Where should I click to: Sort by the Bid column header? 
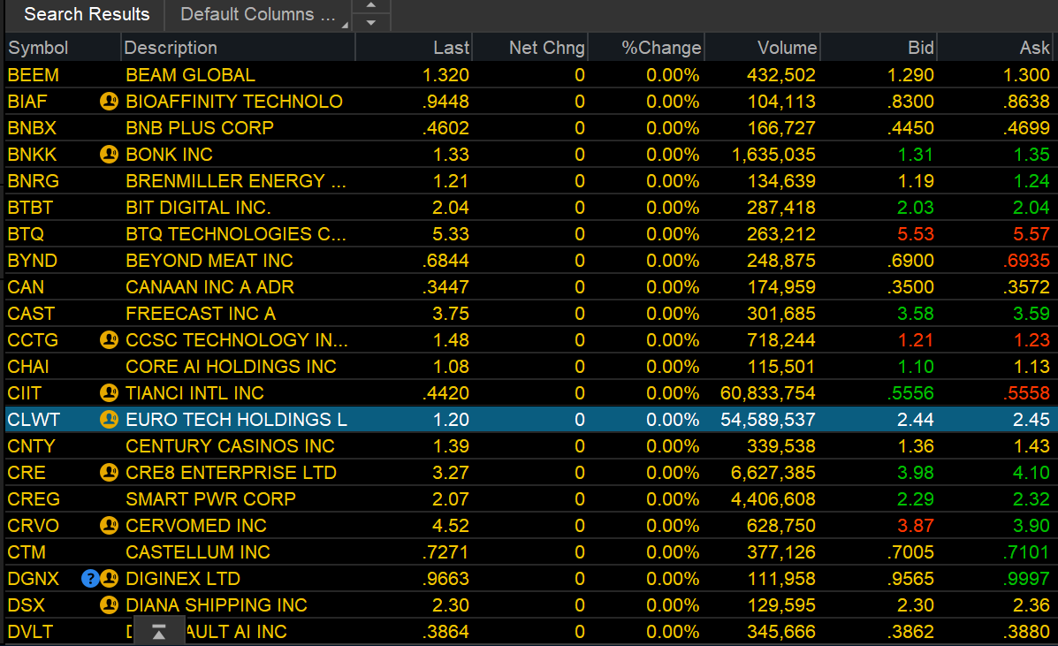879,48
